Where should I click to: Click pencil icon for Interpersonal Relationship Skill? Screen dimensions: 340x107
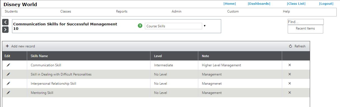click(8, 83)
